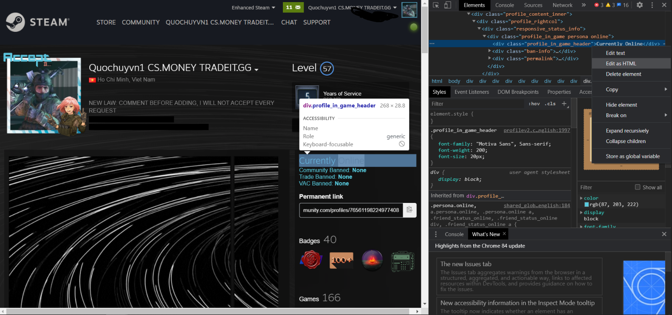Open the Copy submenu in context menu
Image resolution: width=672 pixels, height=315 pixels.
tap(631, 90)
